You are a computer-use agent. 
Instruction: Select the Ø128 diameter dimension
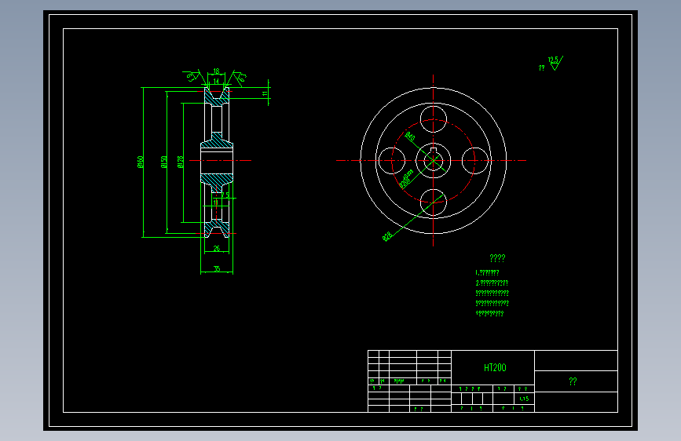[x=181, y=162]
